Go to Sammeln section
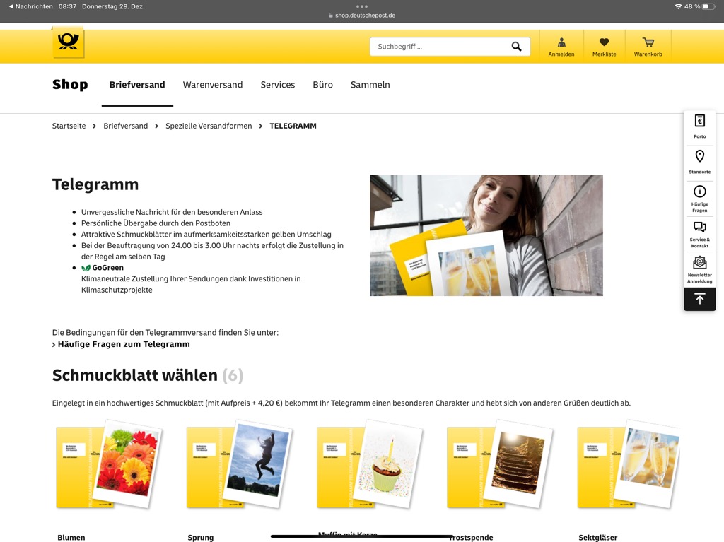Screen dimensions: 724x542 point(370,85)
